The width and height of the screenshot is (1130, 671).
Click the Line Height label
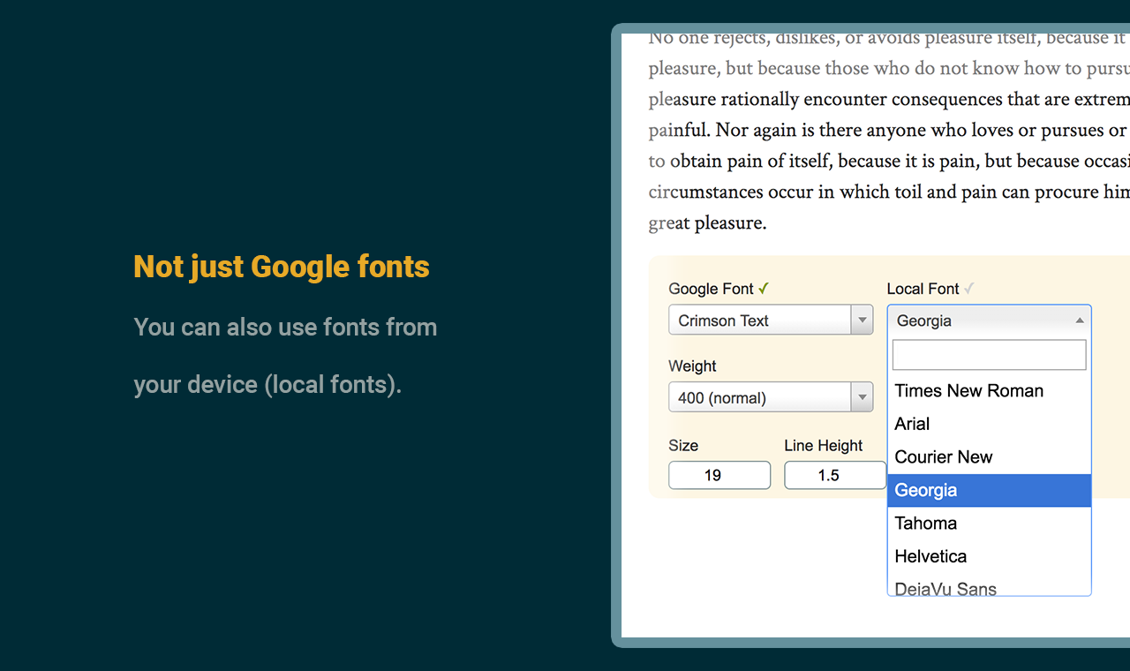(x=824, y=446)
